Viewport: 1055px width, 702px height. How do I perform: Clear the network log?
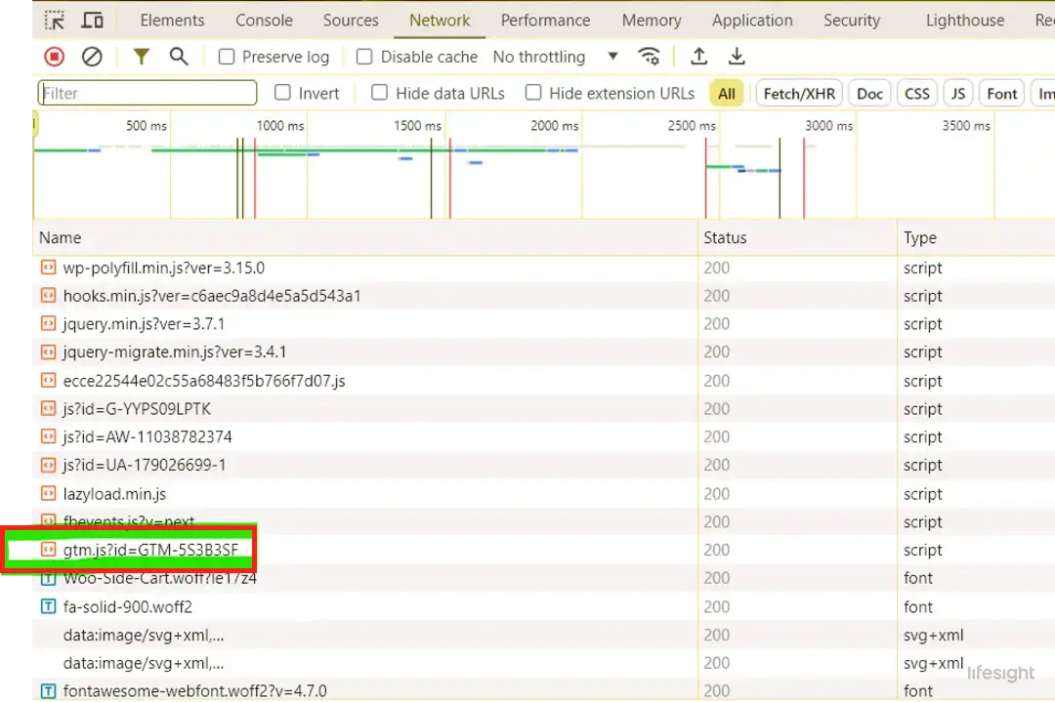pos(92,57)
